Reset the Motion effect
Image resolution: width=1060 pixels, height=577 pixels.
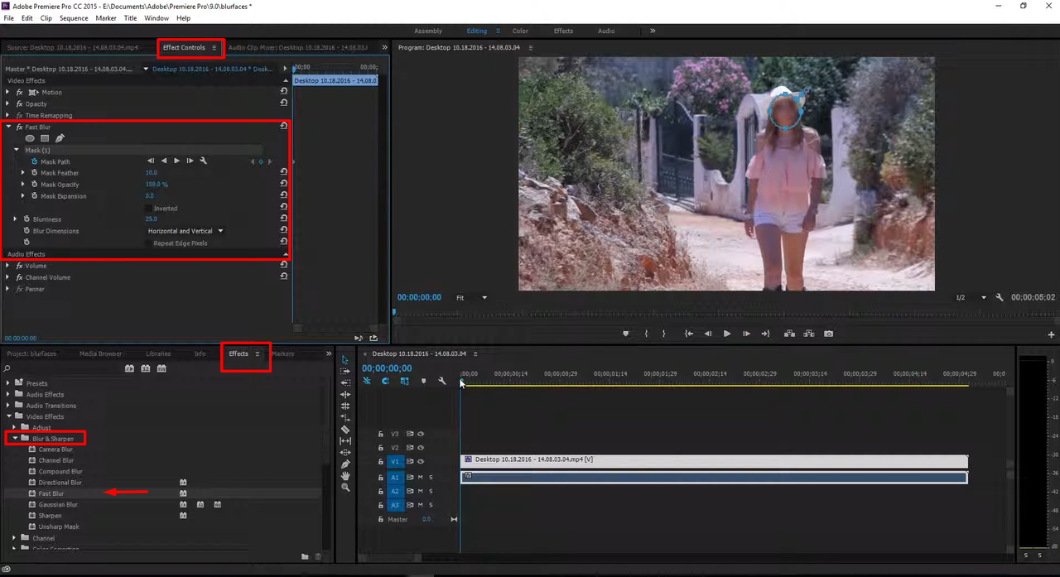point(284,91)
